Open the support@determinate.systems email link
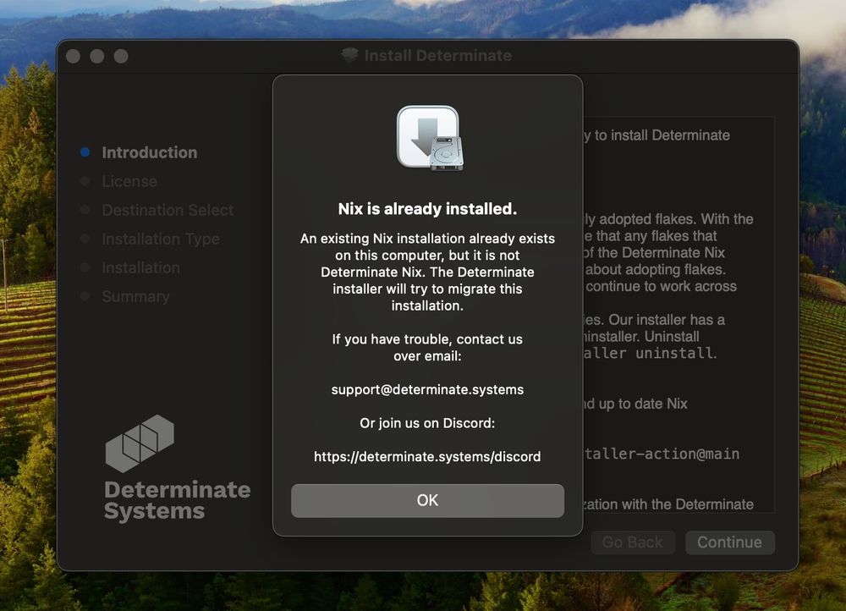This screenshot has width=846, height=611. click(427, 389)
